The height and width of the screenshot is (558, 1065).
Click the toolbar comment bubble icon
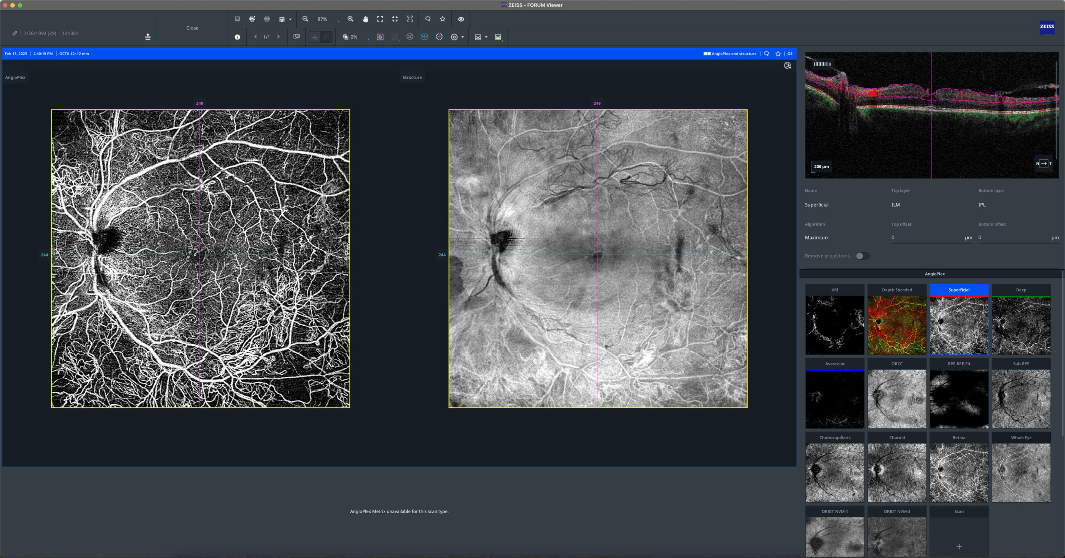point(428,19)
